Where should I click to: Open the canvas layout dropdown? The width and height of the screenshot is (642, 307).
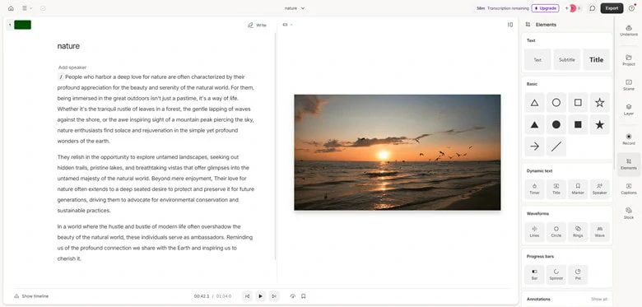[287, 25]
